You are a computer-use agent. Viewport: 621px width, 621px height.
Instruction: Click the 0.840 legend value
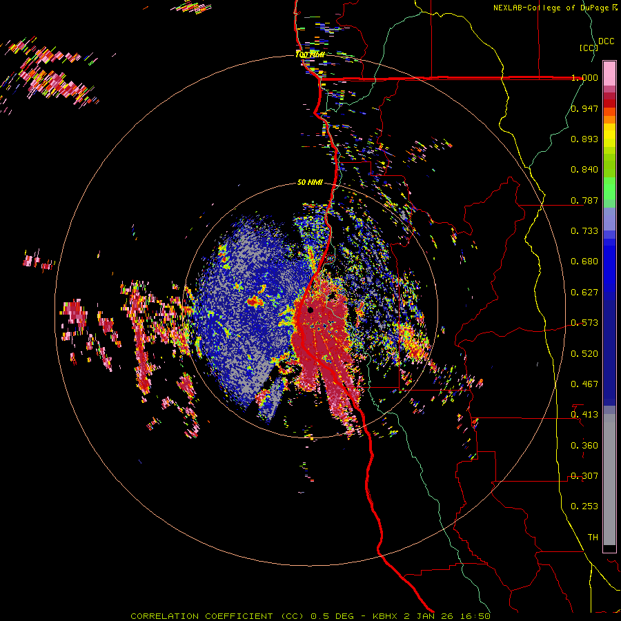[584, 170]
